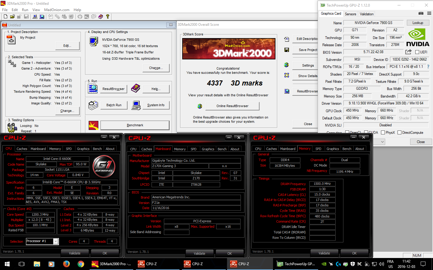Open File Explorer from the taskbar
Screen dimensions: 433x270
click(x=37, y=264)
